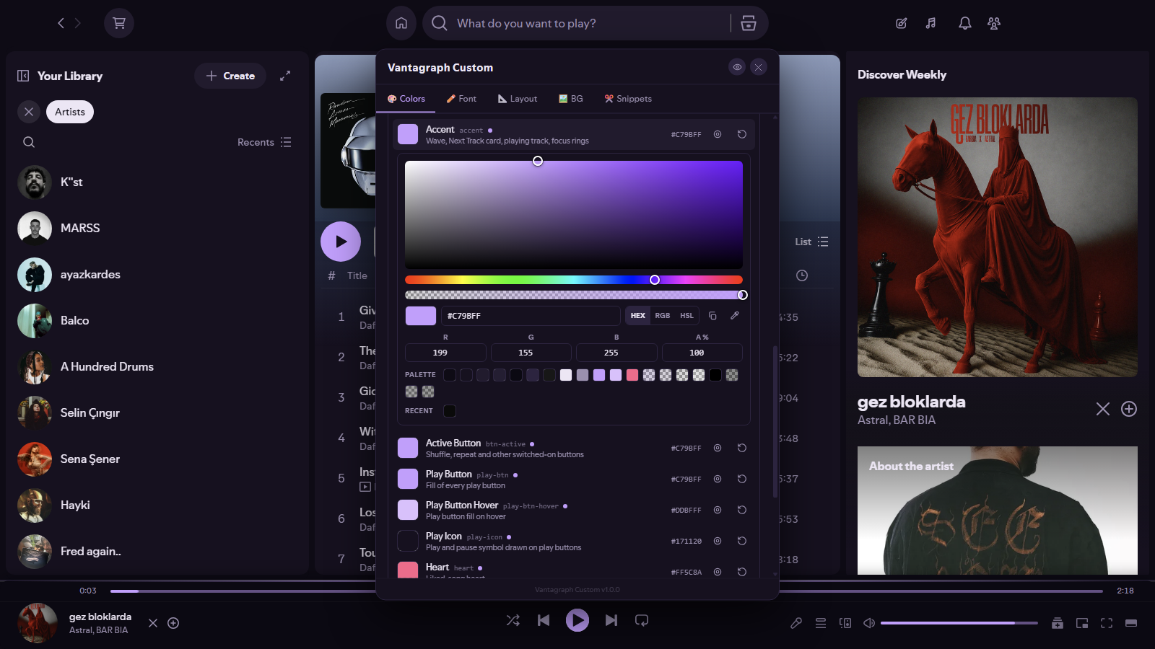Toggle Accent row target circle icon

click(x=718, y=134)
